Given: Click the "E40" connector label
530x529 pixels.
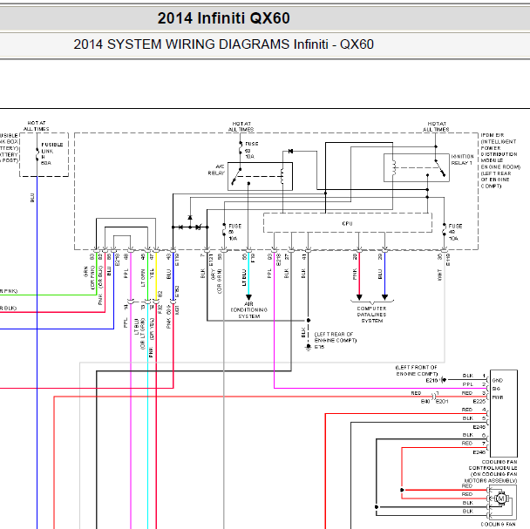Looking at the screenshot, I should 425,402.
